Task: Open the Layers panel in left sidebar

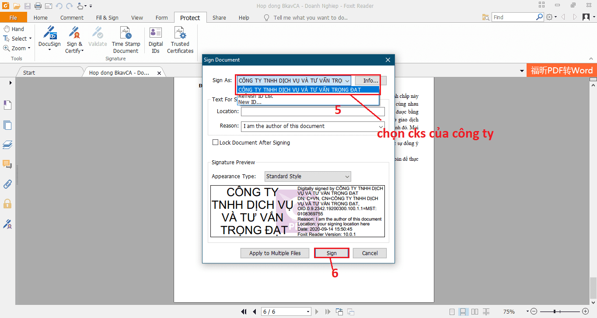Action: pos(7,145)
